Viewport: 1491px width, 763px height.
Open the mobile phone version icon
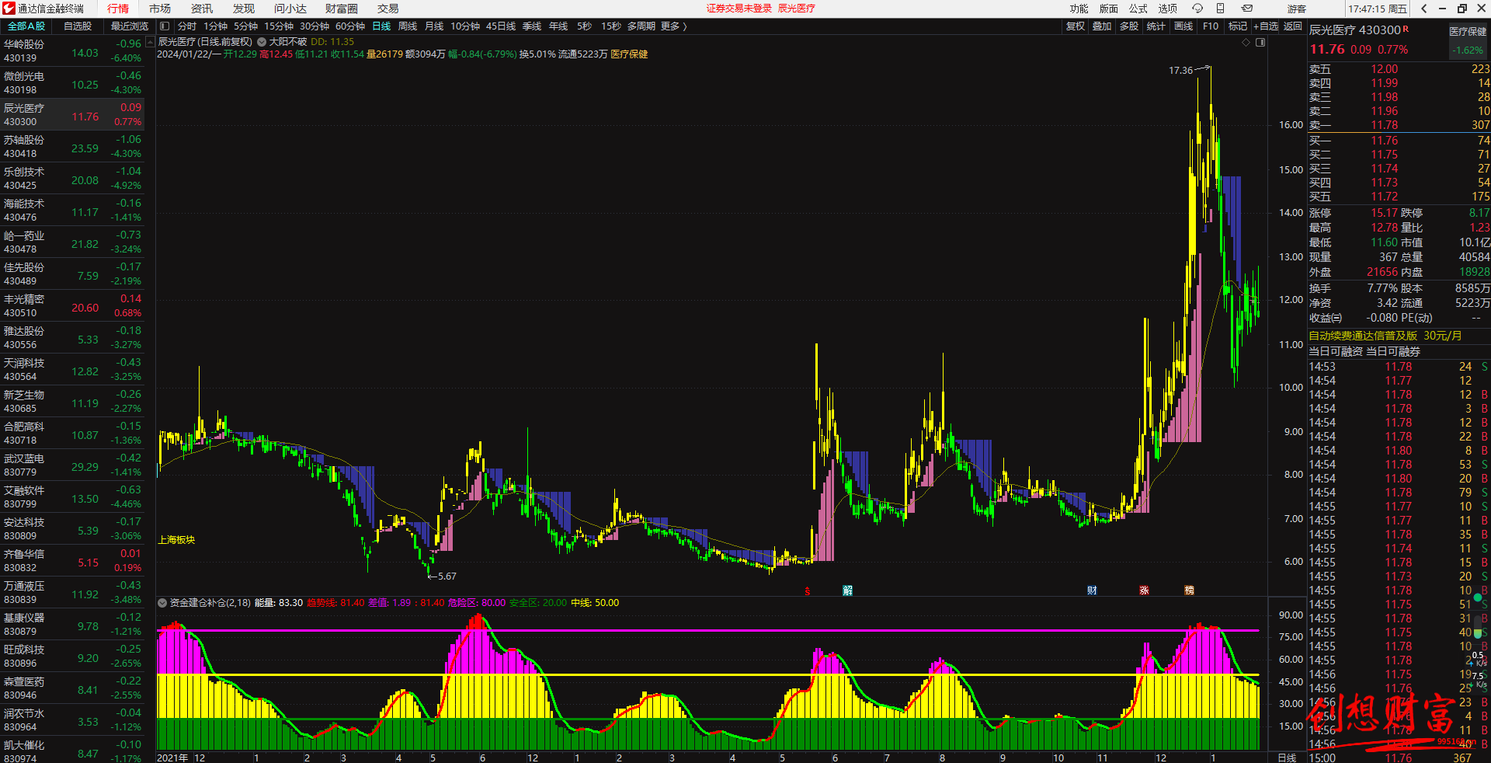click(x=1221, y=9)
